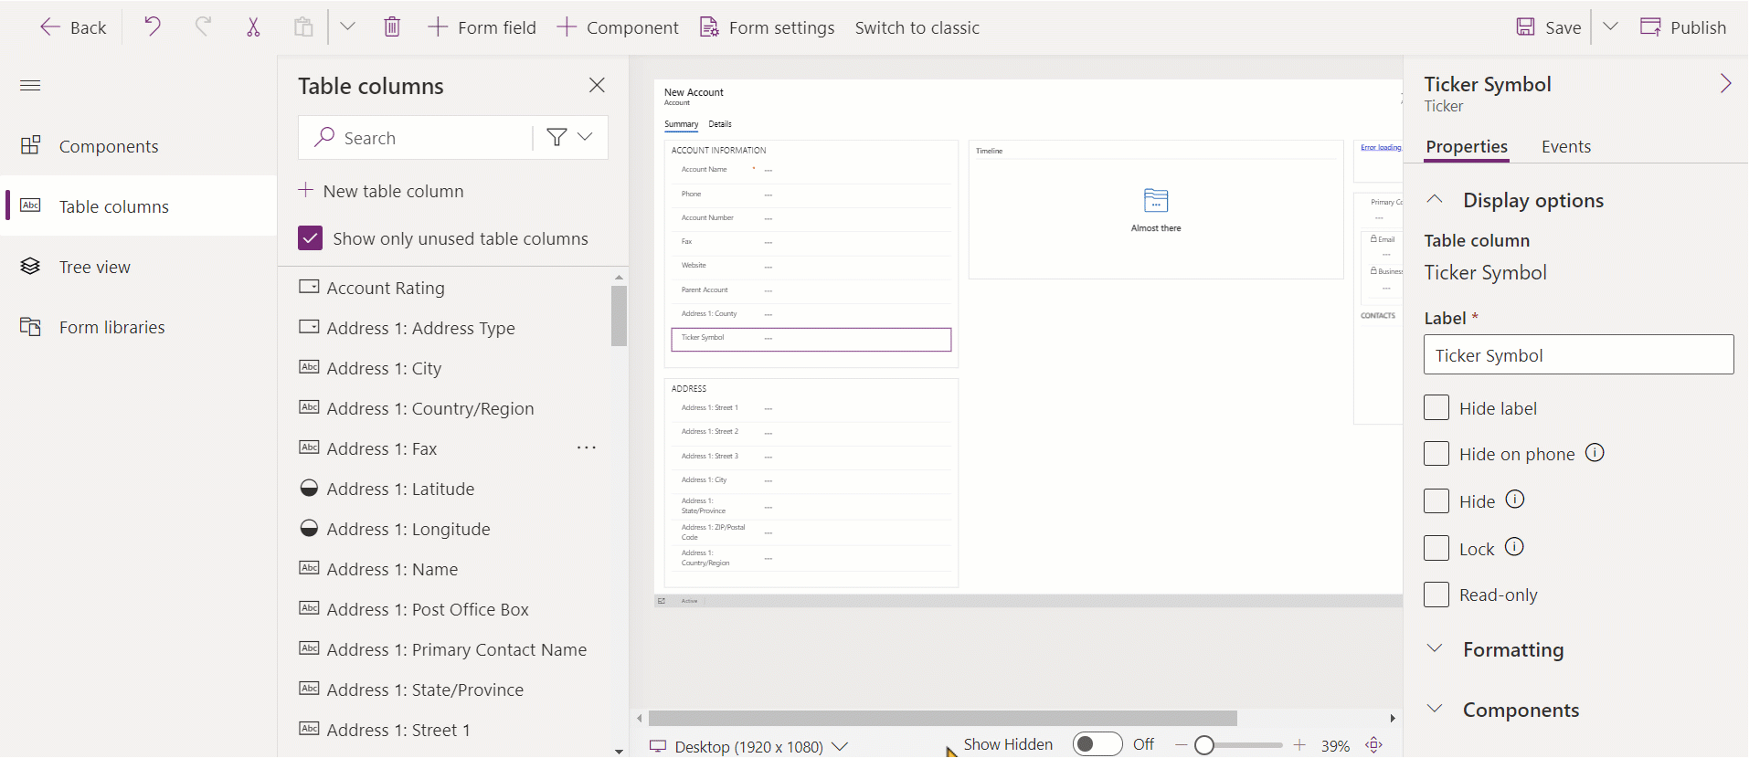Switch to the Events tab
The image size is (1749, 758).
(1566, 147)
